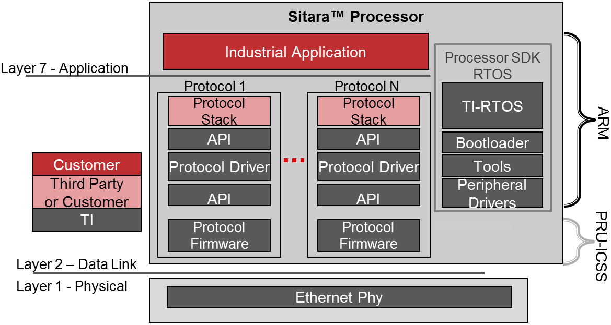Click the Peripheral Drivers block
Viewport: 611px width, 325px height.
492,194
